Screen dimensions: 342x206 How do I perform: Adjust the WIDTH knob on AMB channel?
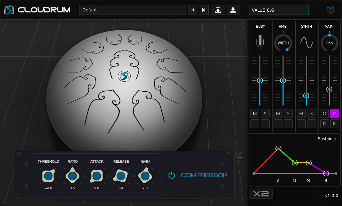click(283, 43)
